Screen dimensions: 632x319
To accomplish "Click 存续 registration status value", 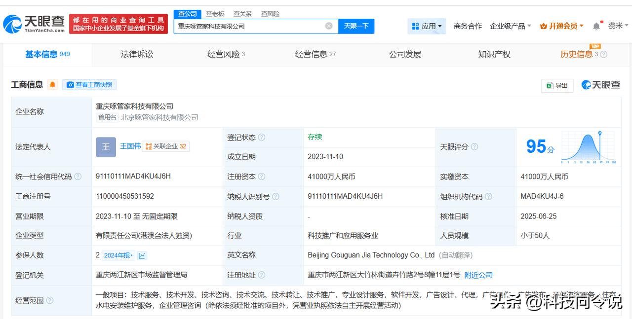I will click(x=315, y=137).
